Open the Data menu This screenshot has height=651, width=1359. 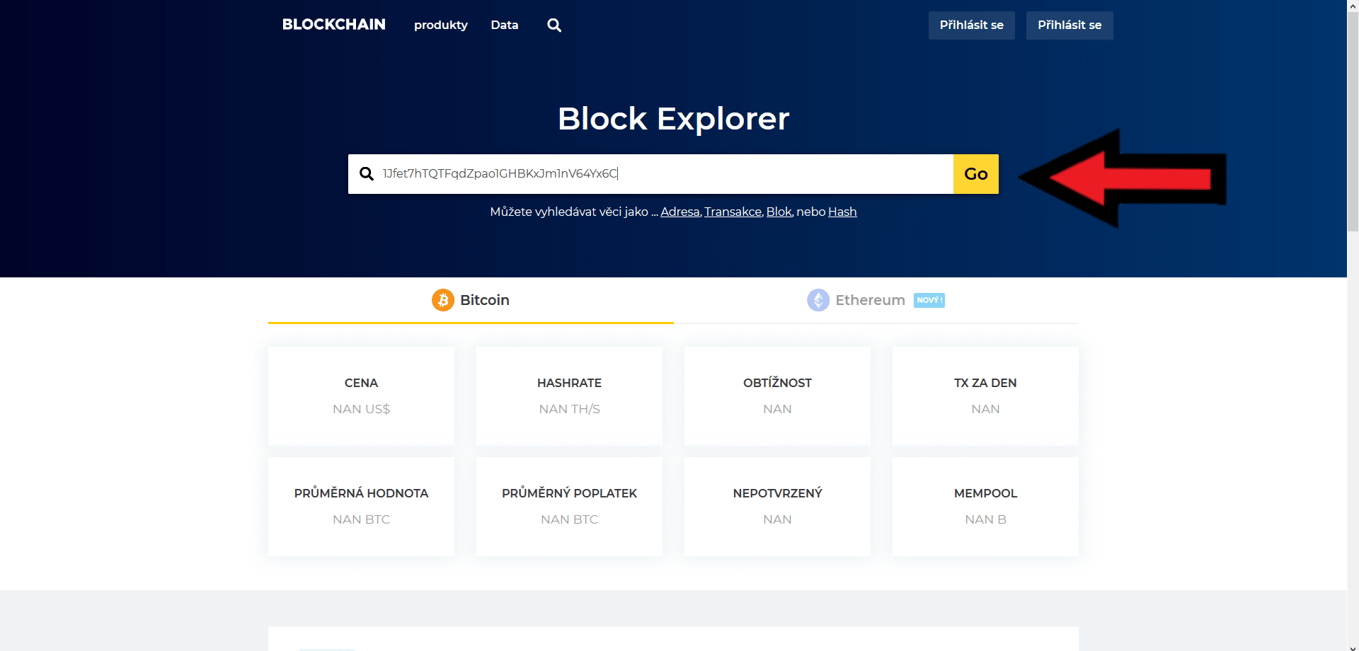click(505, 25)
